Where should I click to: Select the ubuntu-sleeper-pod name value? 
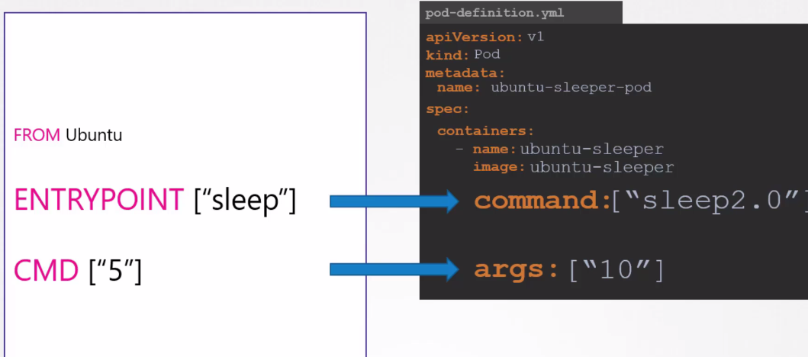click(x=571, y=88)
